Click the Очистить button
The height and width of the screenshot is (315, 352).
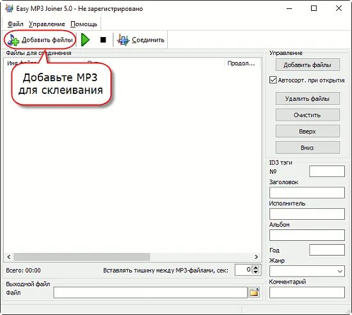[307, 115]
